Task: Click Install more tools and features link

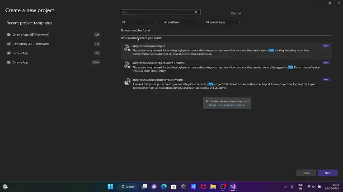Action: coord(227,105)
